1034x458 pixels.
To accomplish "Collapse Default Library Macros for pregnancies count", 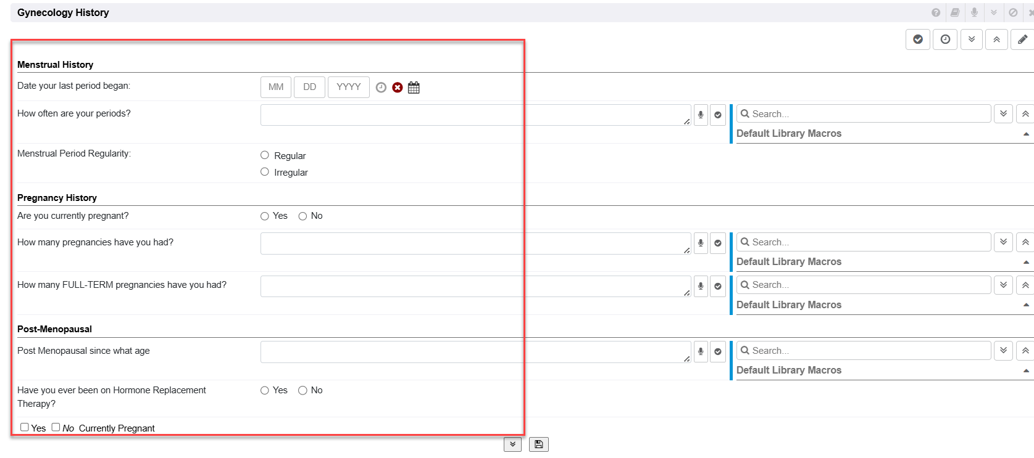I will pyautogui.click(x=1026, y=262).
